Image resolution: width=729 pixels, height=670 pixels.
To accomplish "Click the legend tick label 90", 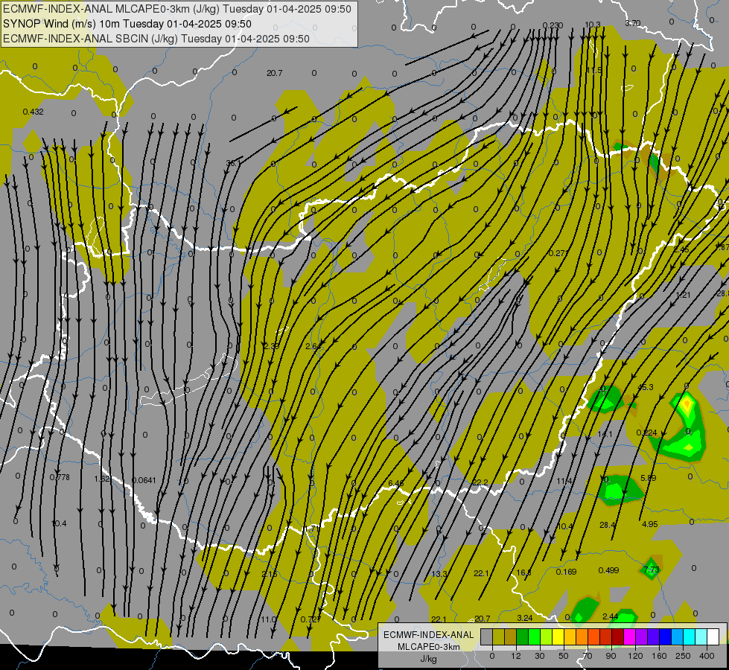I will point(611,656).
